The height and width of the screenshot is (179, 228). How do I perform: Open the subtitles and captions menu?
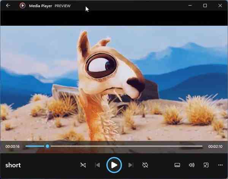coord(177,165)
